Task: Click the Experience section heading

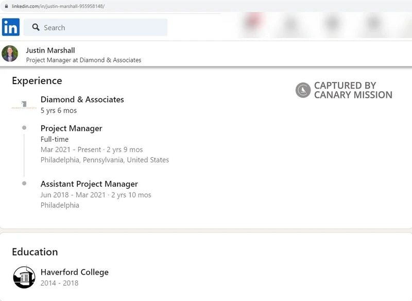Action: (x=37, y=81)
